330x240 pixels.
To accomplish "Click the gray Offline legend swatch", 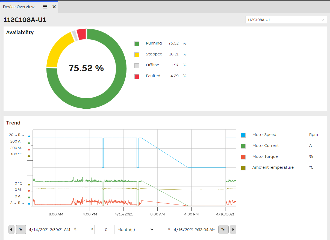I will tap(137, 66).
